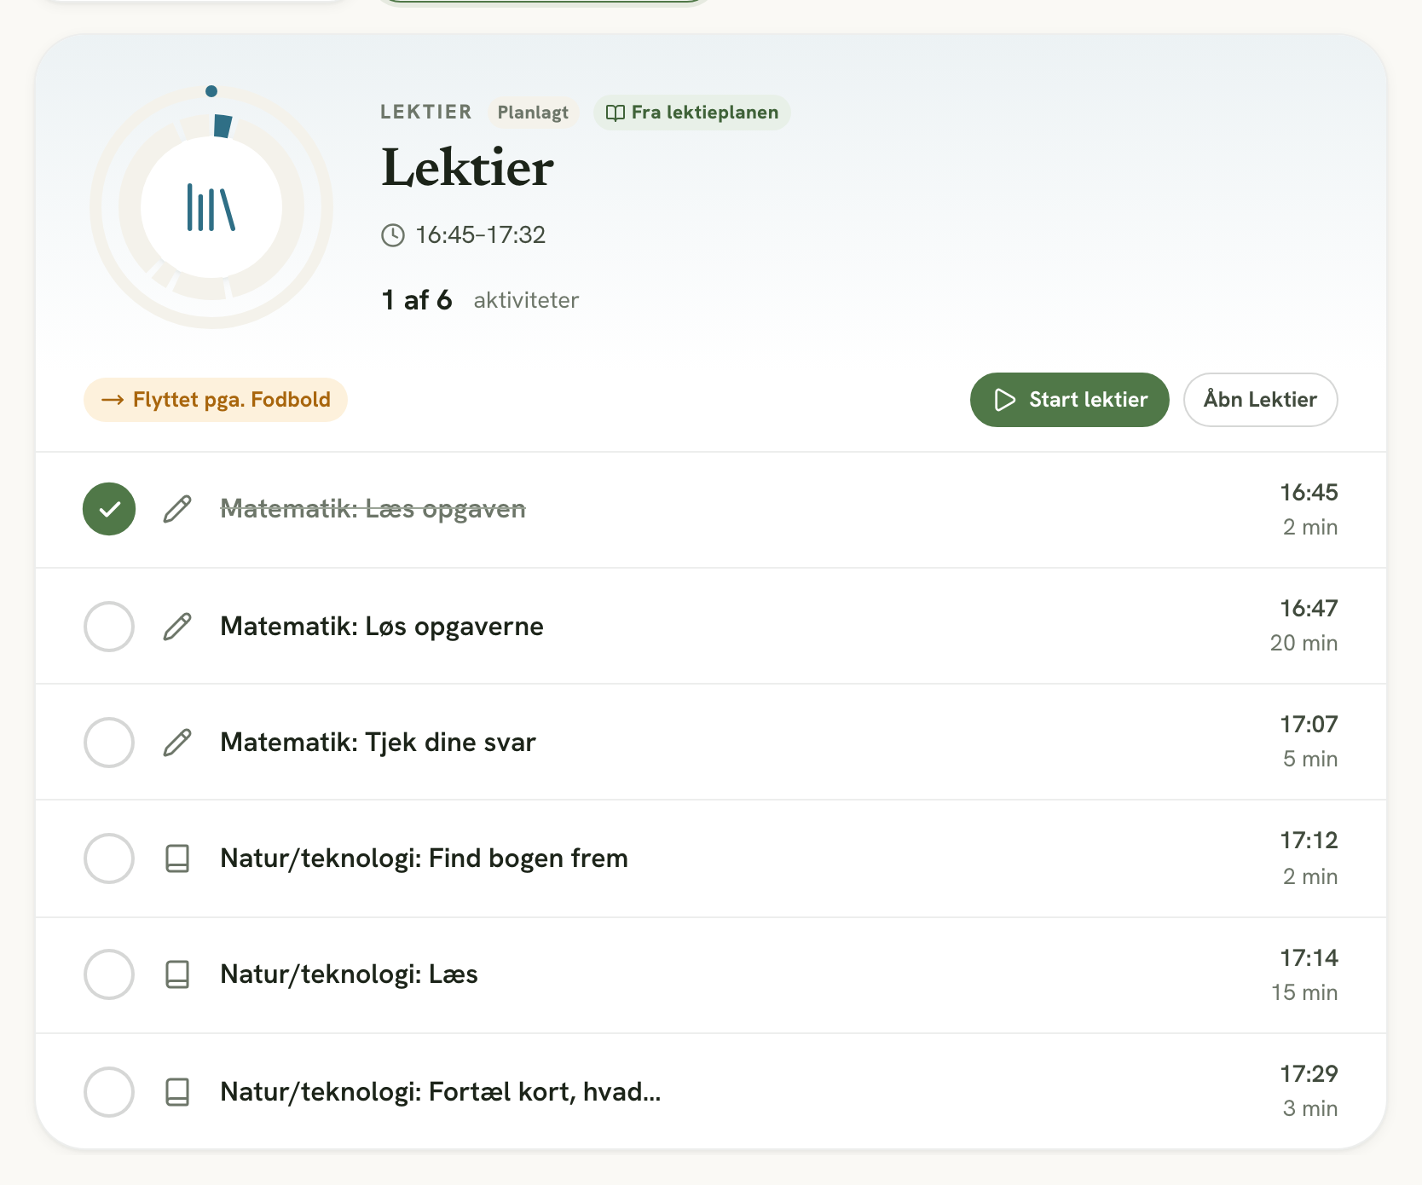
Task: Click the 5 min duration
Action: coord(1310,760)
